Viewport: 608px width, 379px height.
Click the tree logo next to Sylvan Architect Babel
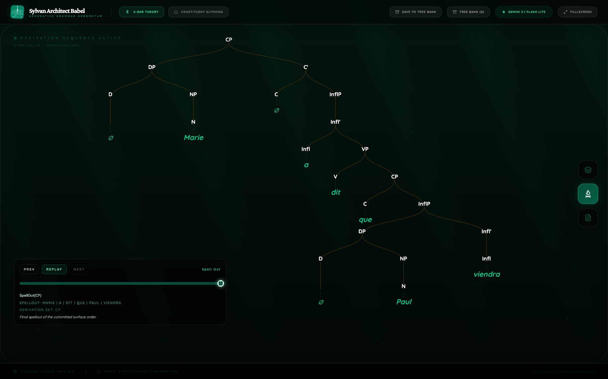(x=17, y=12)
